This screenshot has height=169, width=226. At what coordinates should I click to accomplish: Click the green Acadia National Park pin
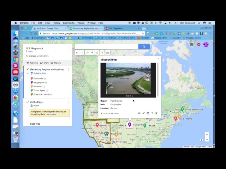click(182, 109)
